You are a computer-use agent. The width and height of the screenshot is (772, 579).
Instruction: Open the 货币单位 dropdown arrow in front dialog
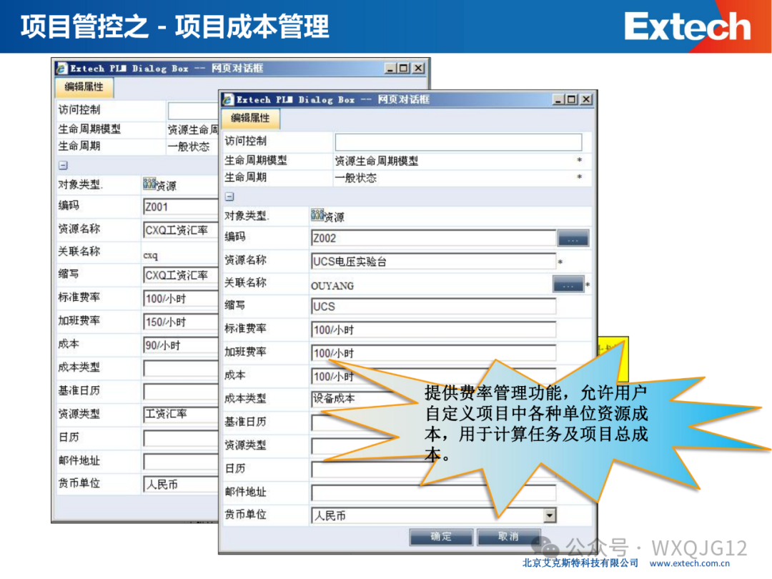pyautogui.click(x=550, y=515)
